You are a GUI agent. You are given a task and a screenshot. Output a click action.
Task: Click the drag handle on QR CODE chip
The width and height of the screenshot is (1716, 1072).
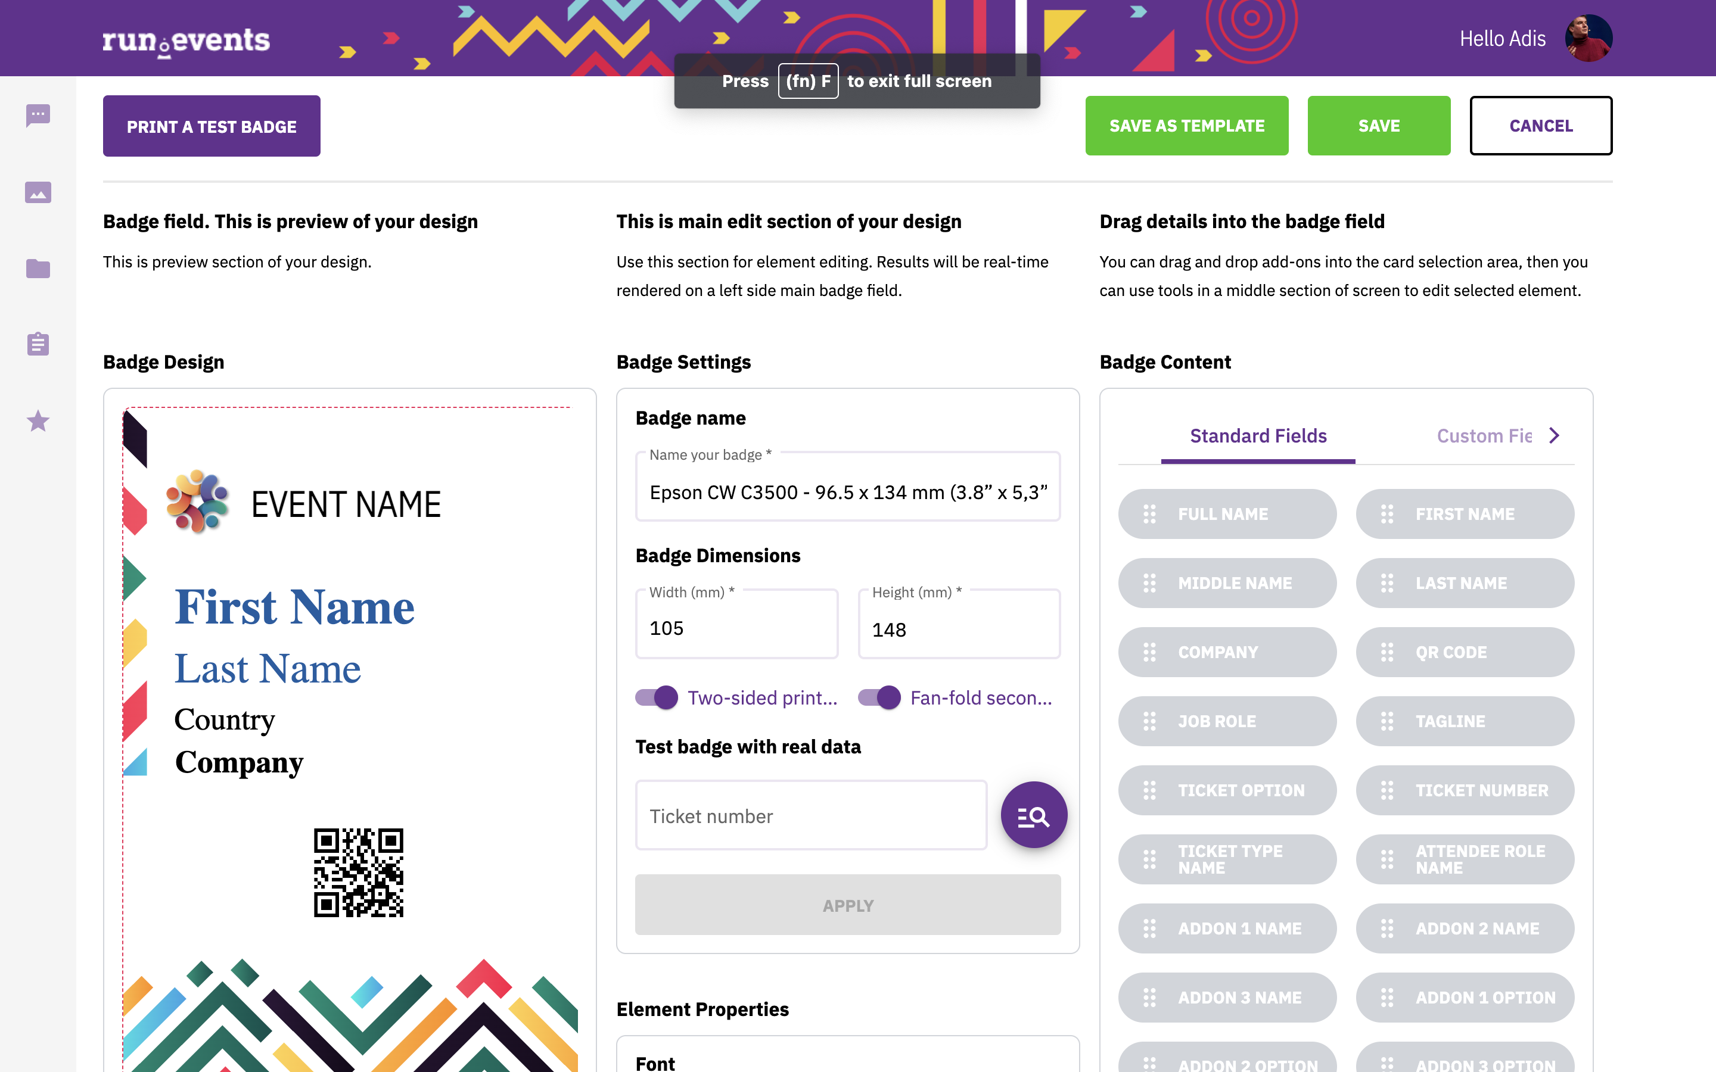coord(1387,652)
